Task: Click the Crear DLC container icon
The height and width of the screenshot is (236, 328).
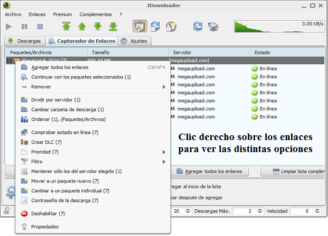Action: pyautogui.click(x=24, y=142)
